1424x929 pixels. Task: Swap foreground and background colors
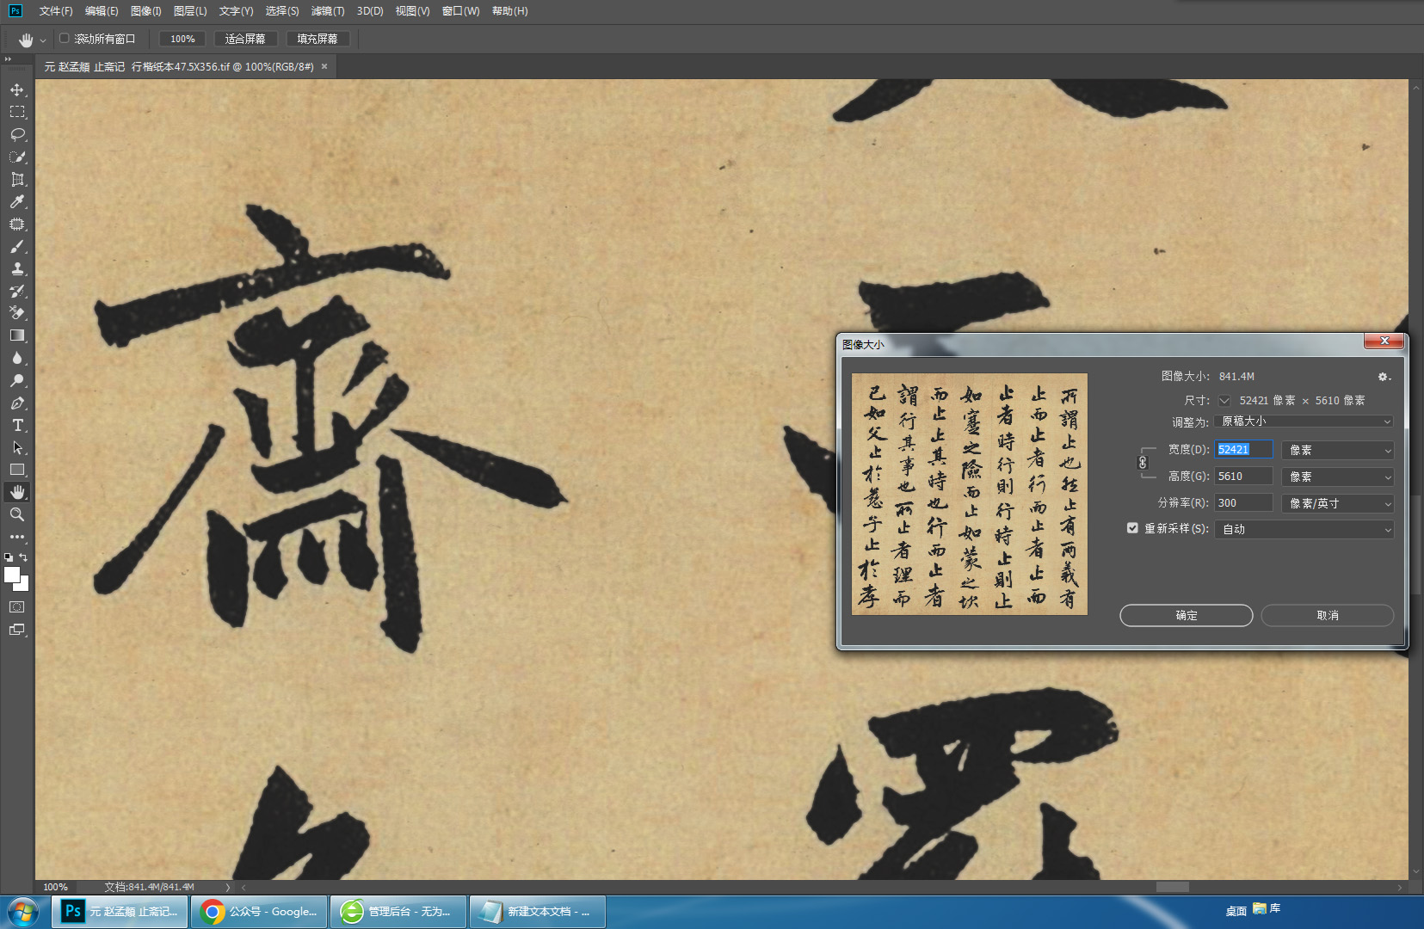coord(24,557)
